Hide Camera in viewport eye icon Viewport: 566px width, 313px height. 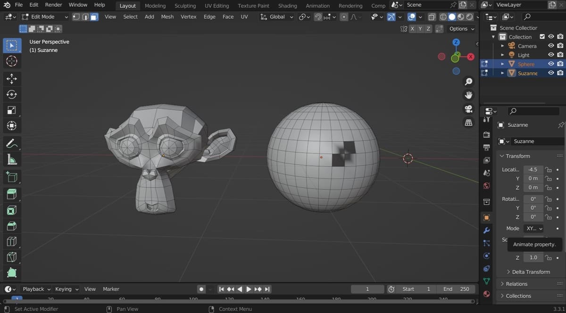(550, 46)
